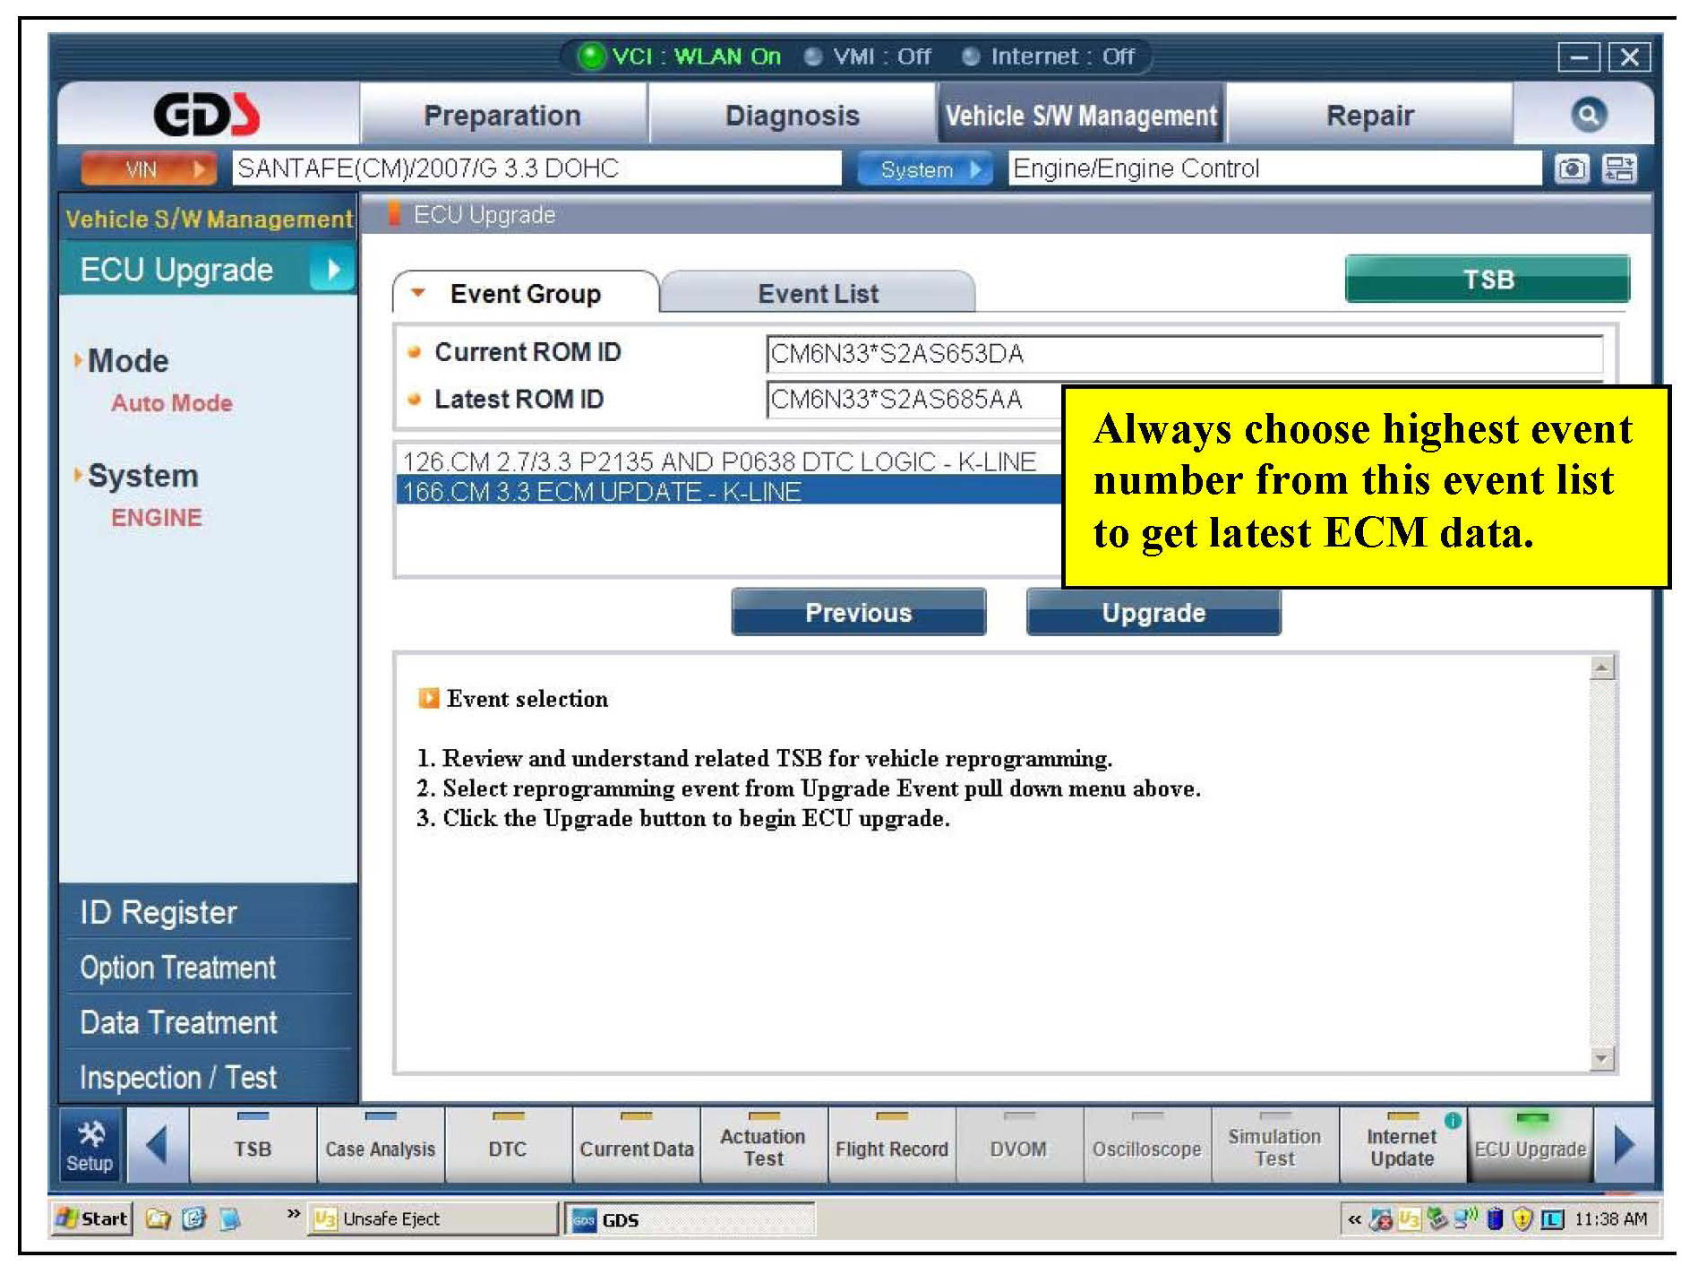Click the instructions panel scrollbar down arrow

point(1601,1059)
